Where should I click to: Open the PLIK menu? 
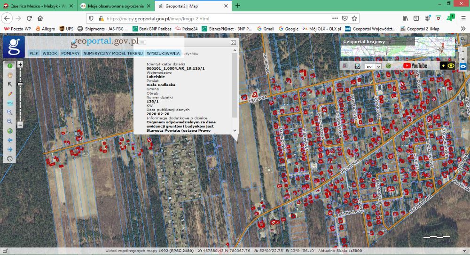point(34,54)
